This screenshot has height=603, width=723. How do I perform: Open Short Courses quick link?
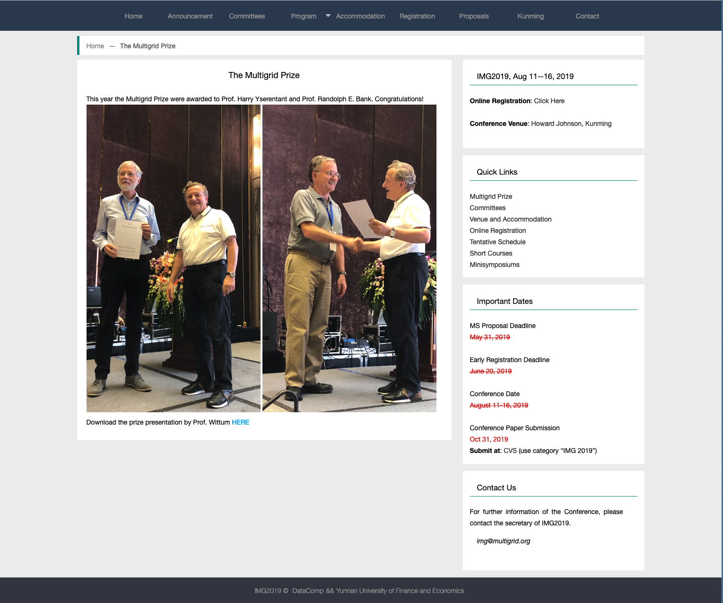[491, 253]
